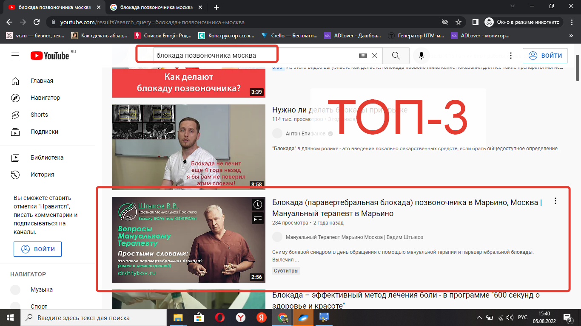Click the magnifier search button
Viewport: 581px width, 326px height.
[396, 56]
